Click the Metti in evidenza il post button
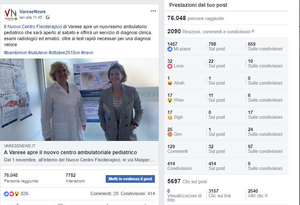Viewport: 300px width, 205px height. (130, 179)
